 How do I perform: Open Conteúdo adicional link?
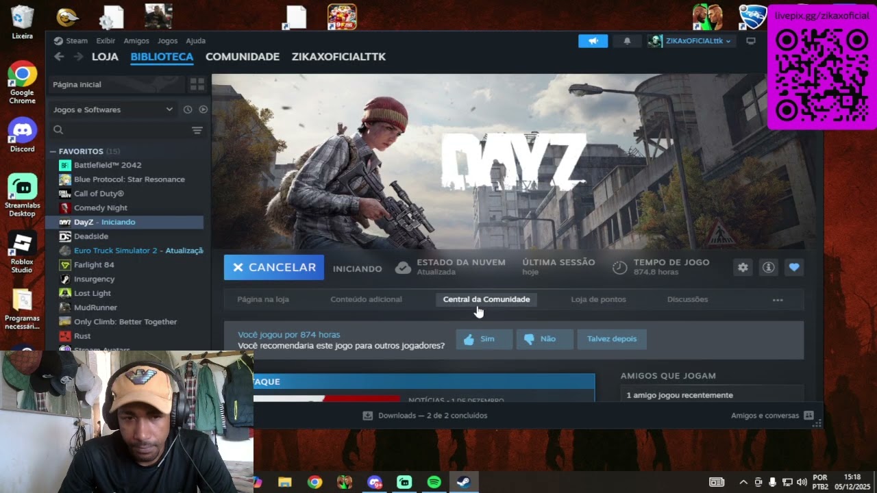point(366,300)
